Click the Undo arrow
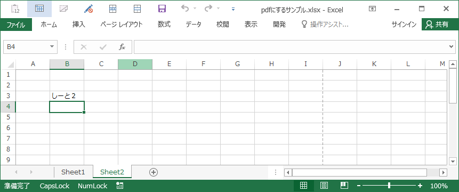459x192 pixels. 184,9
